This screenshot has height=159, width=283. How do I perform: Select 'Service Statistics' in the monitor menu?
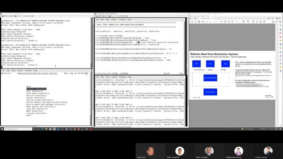coord(36,95)
